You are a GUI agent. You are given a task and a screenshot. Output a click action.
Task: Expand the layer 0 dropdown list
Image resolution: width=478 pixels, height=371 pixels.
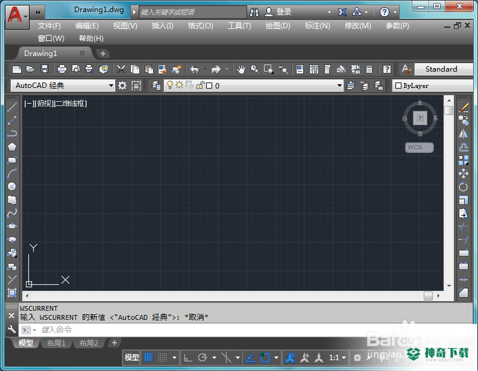(x=339, y=86)
